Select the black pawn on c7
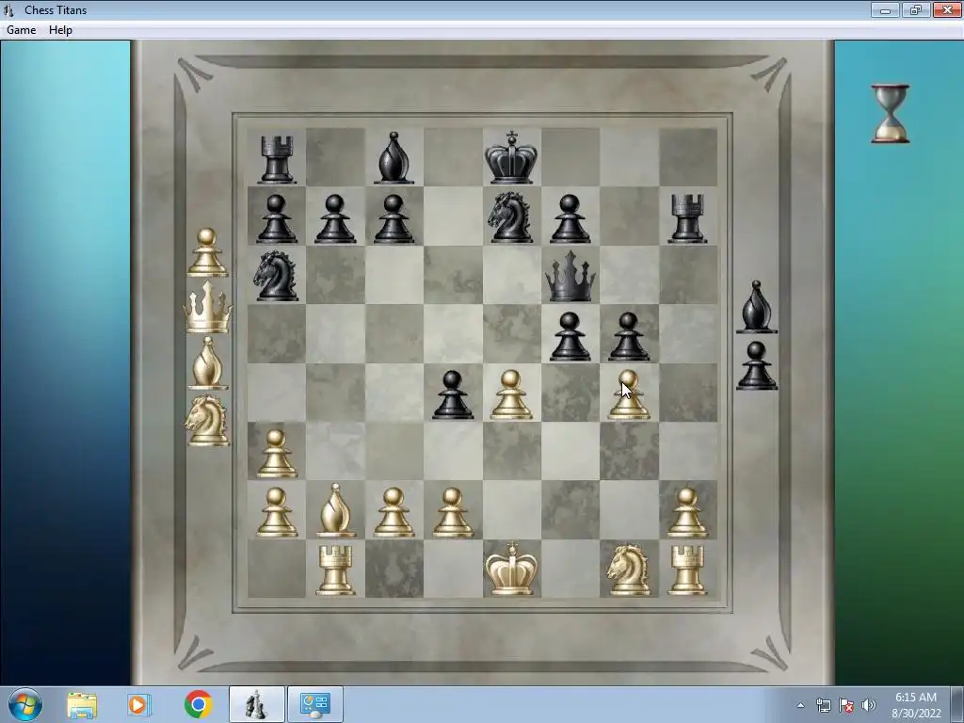The image size is (964, 723). point(394,218)
